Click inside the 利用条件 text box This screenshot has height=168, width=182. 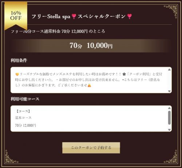click(x=89, y=80)
